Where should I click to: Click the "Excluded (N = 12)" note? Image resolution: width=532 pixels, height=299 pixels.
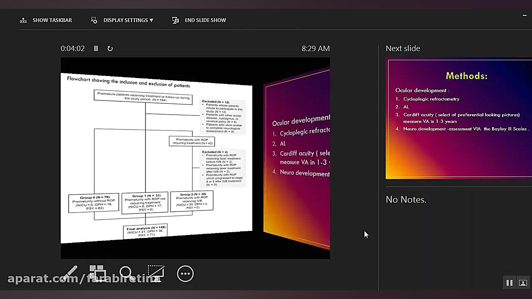(x=223, y=117)
